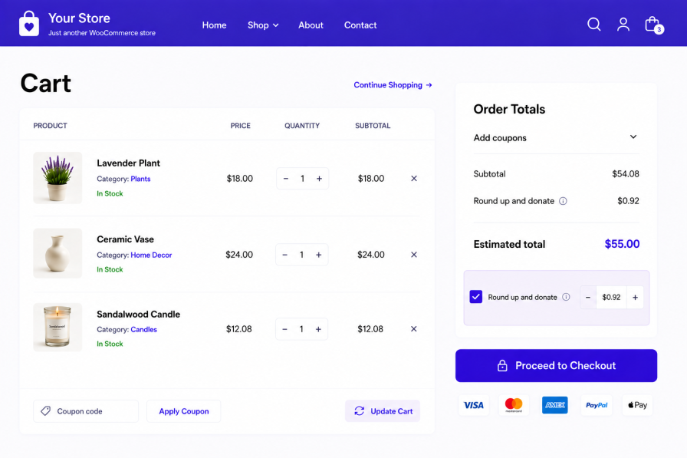The image size is (687, 458).
Task: Click Lavender Plant quantity value
Action: (x=302, y=179)
